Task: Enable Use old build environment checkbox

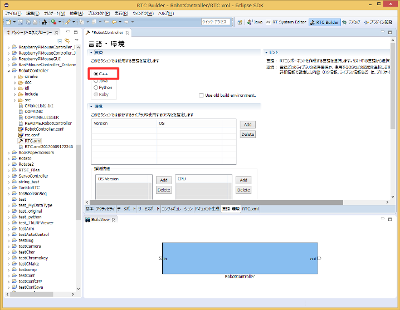Action: [x=202, y=95]
